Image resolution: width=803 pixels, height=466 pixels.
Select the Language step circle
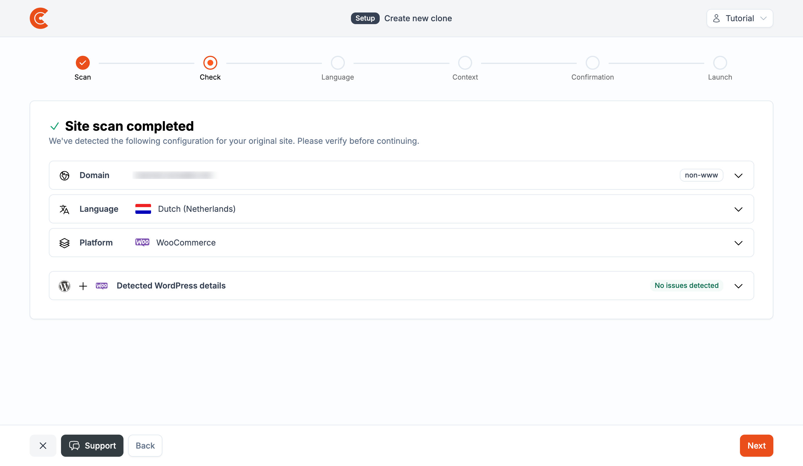click(x=338, y=63)
